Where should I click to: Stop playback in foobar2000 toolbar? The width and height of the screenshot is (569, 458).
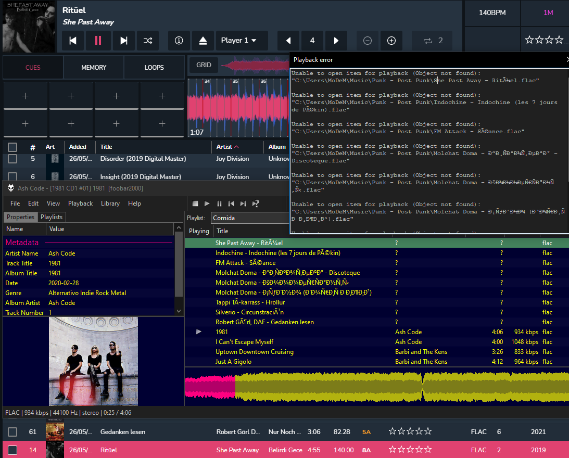pyautogui.click(x=195, y=204)
